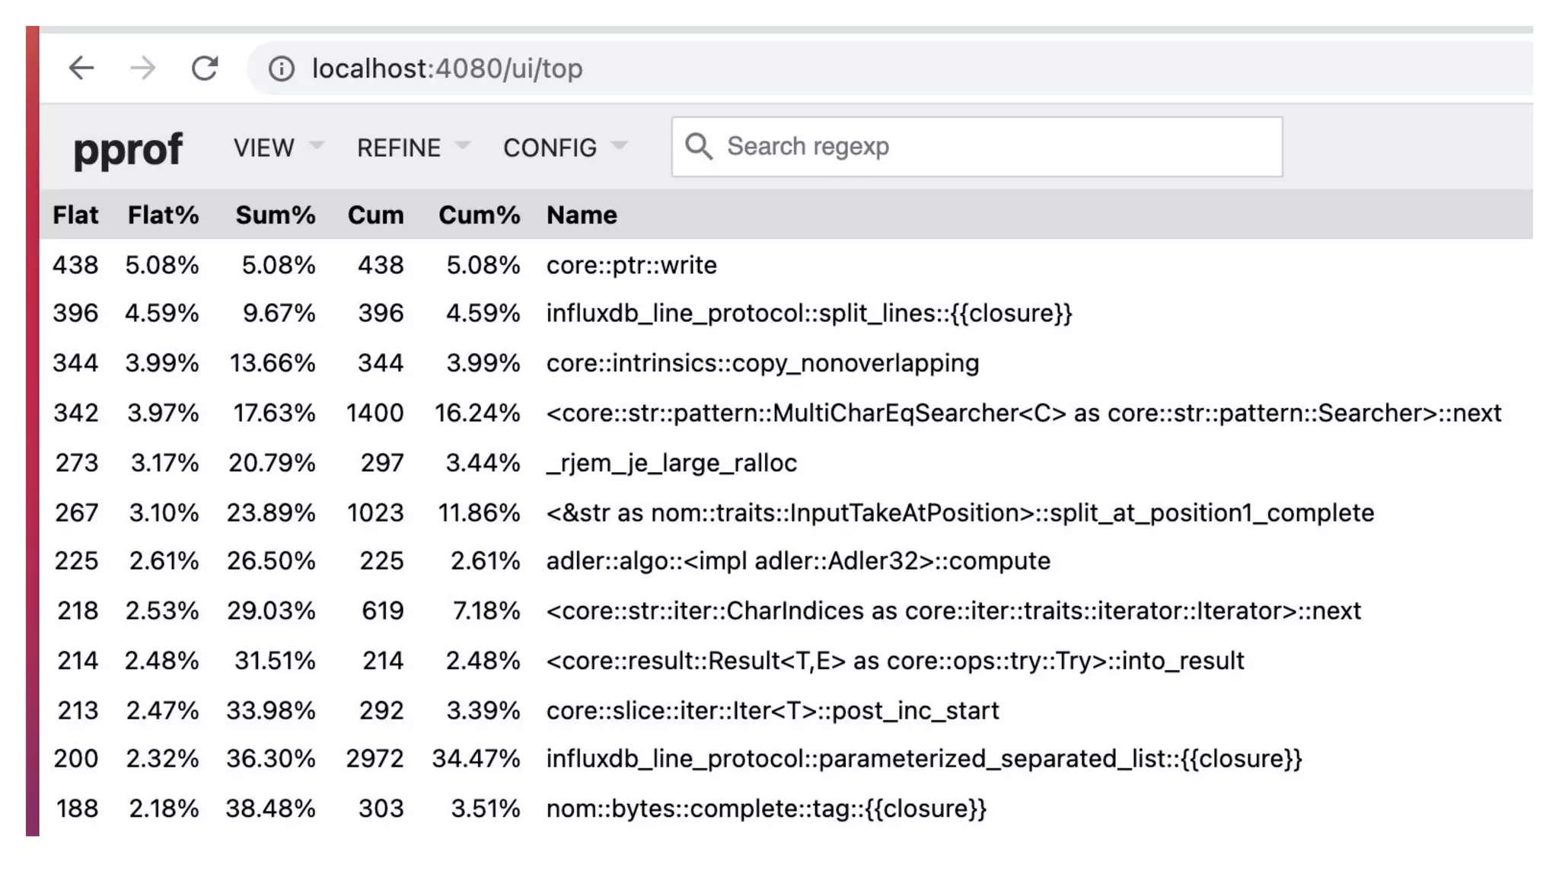1559x877 pixels.
Task: Sort table by Flat% column header
Action: tap(163, 215)
